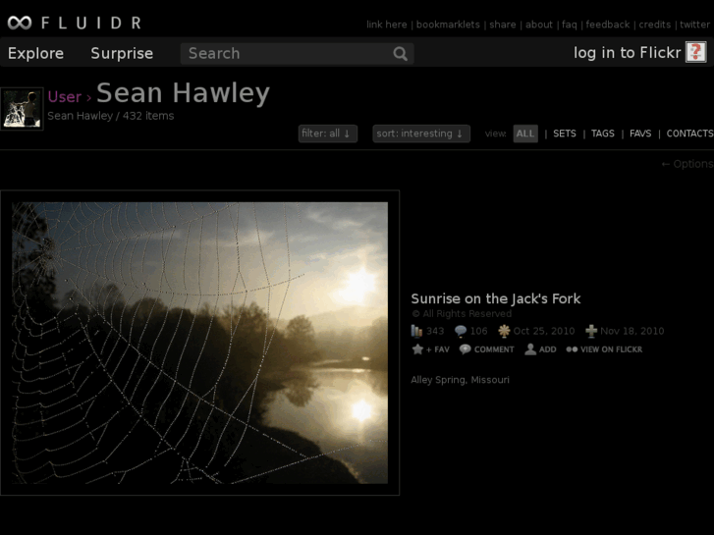714x535 pixels.
Task: Open the about link
Action: 538,25
